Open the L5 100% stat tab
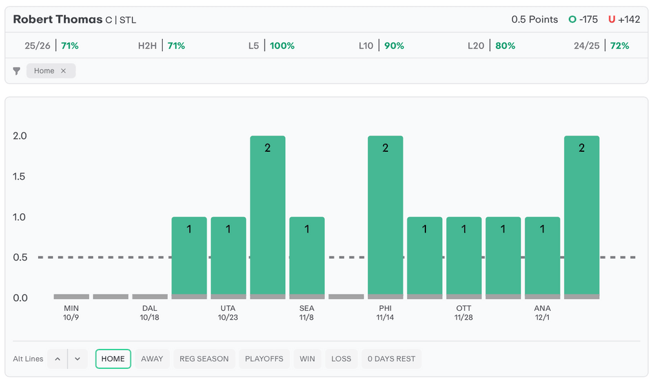Image resolution: width=661 pixels, height=387 pixels. [x=271, y=46]
